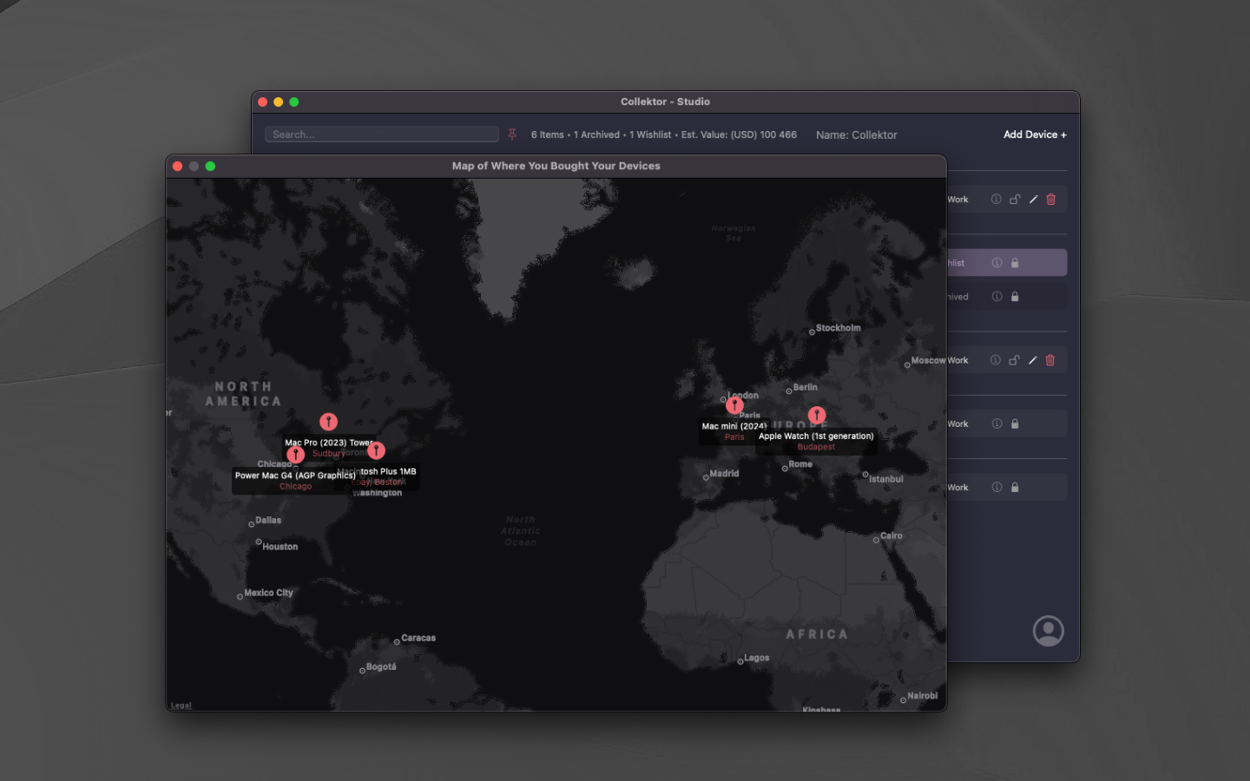Click the pencil edit icon in topmost Work row
This screenshot has width=1250, height=781.
coord(1033,200)
